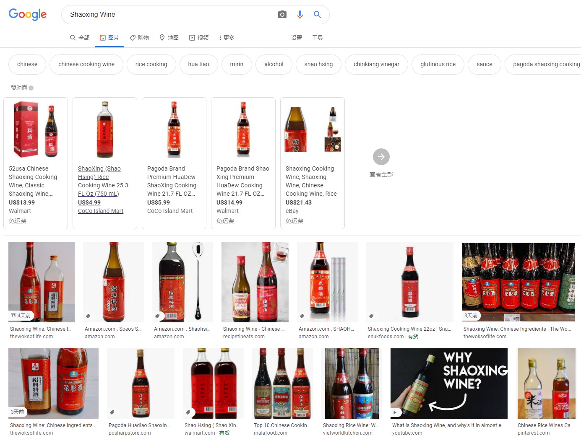Click the arrow to view all sponsored products

coord(381,157)
